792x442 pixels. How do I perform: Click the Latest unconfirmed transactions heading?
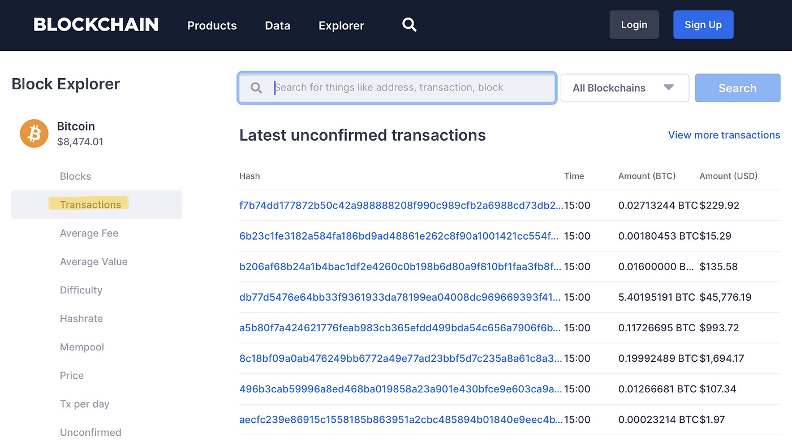click(x=363, y=135)
